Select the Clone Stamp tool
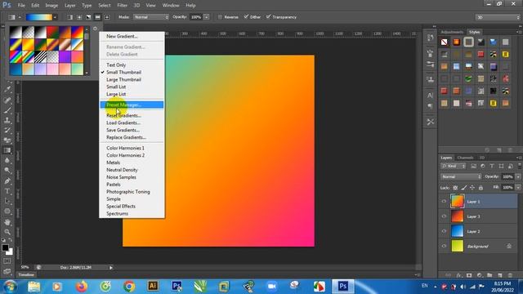The width and height of the screenshot is (523, 294). 7,120
